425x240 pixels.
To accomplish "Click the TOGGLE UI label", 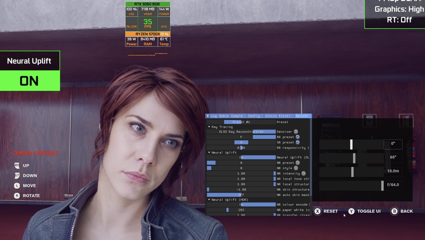I will (x=369, y=211).
